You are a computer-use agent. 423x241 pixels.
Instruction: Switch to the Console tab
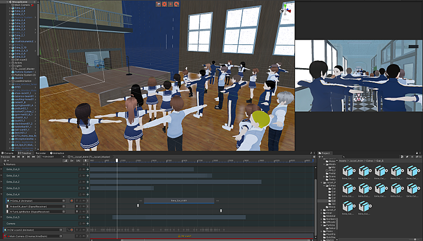coord(7,153)
